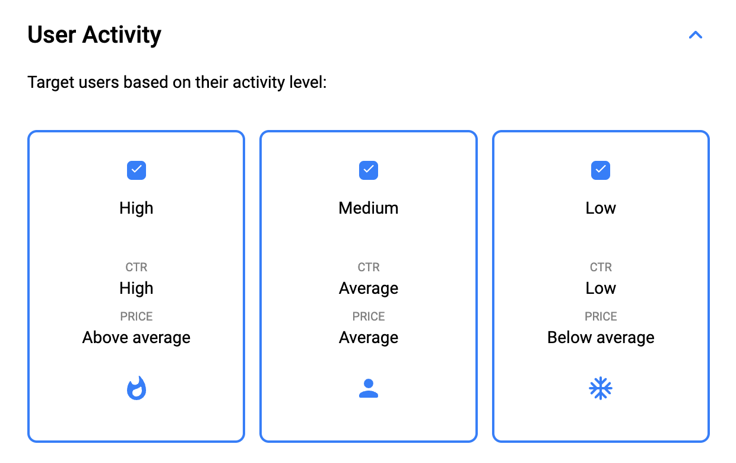Click the snowflake icon in Low card
This screenshot has height=463, width=736.
click(601, 389)
